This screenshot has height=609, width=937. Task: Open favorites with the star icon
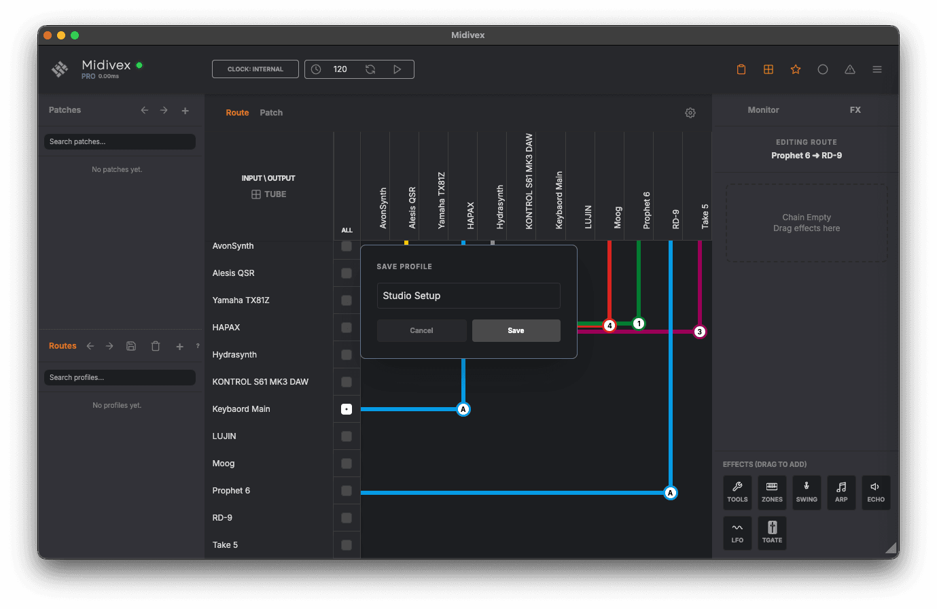tap(796, 69)
